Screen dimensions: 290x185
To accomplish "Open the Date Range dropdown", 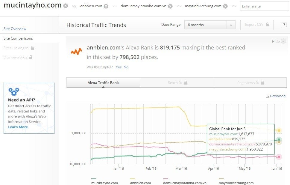I will [x=210, y=25].
